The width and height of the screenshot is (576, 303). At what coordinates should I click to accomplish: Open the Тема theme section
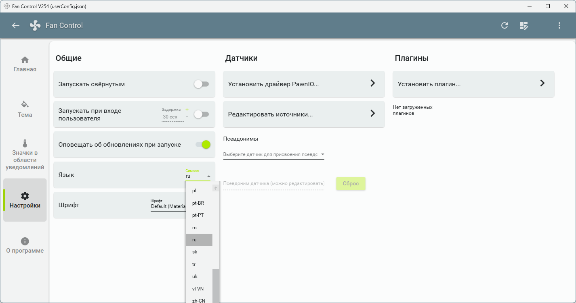(x=25, y=110)
